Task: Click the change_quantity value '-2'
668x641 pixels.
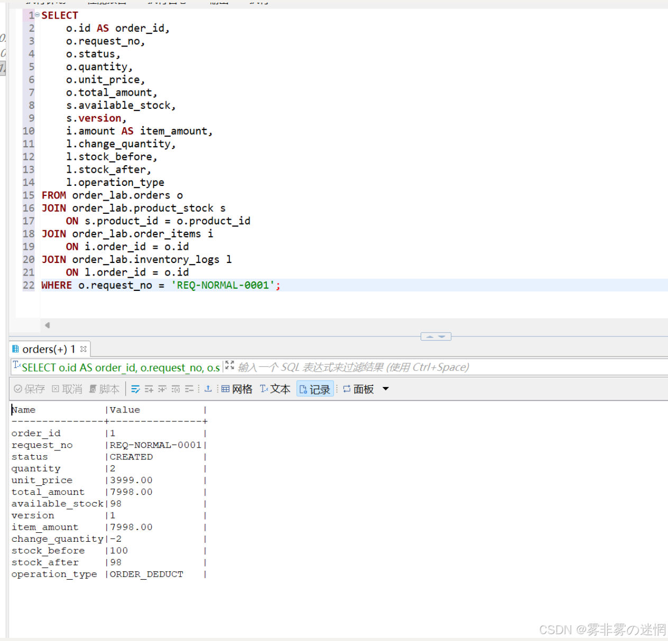Action: [116, 539]
